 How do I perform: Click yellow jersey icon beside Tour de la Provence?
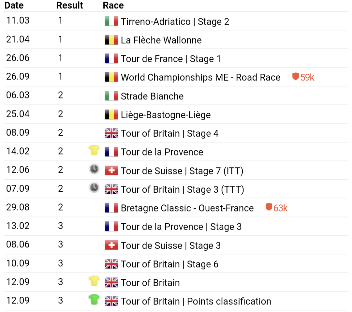point(94,151)
